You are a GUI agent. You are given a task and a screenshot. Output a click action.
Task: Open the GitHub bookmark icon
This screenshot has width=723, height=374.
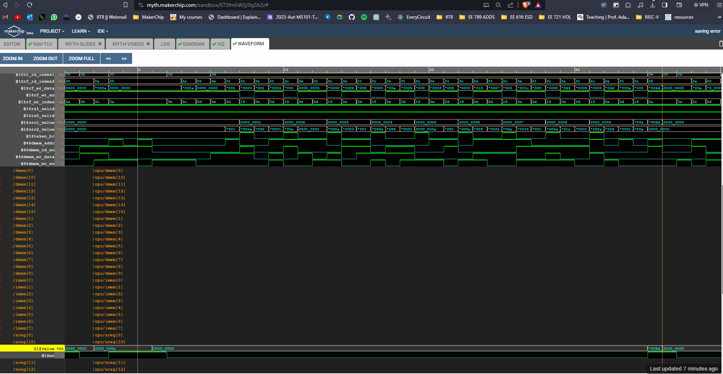[352, 17]
